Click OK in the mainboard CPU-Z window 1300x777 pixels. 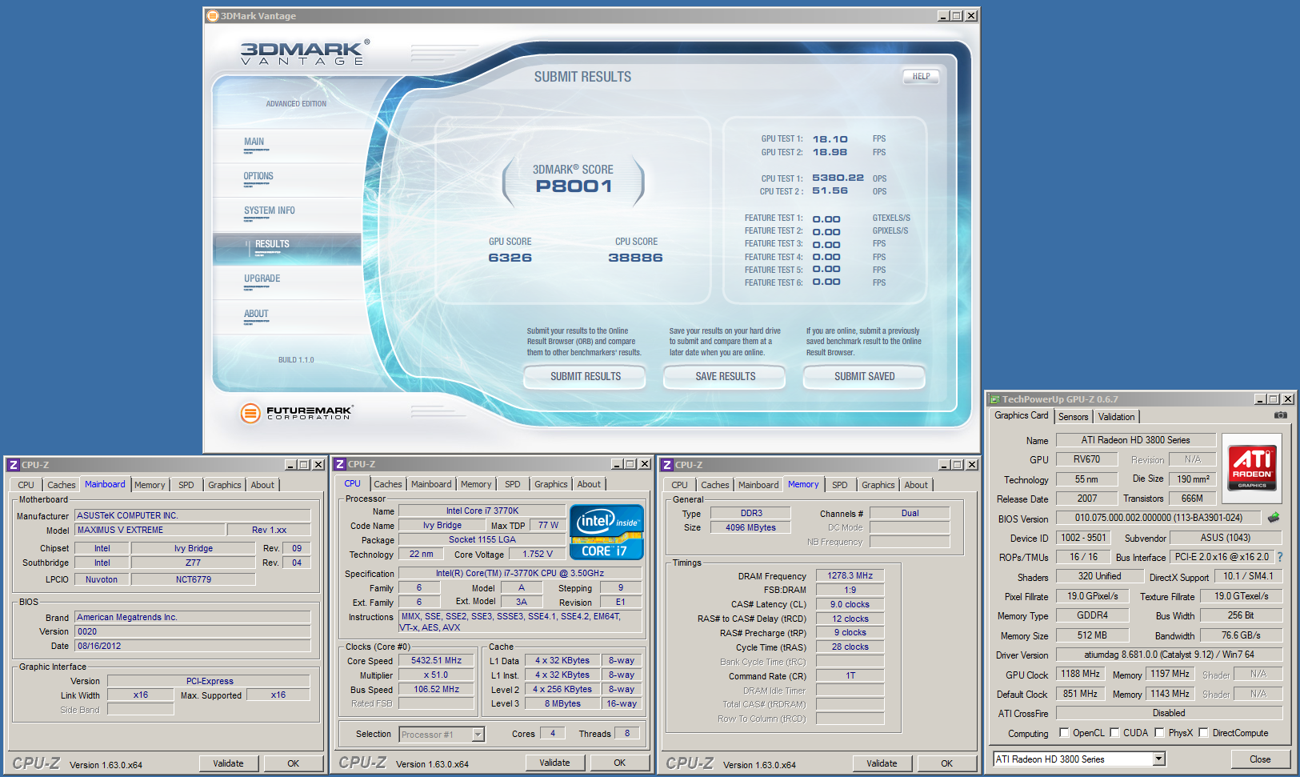[x=294, y=763]
